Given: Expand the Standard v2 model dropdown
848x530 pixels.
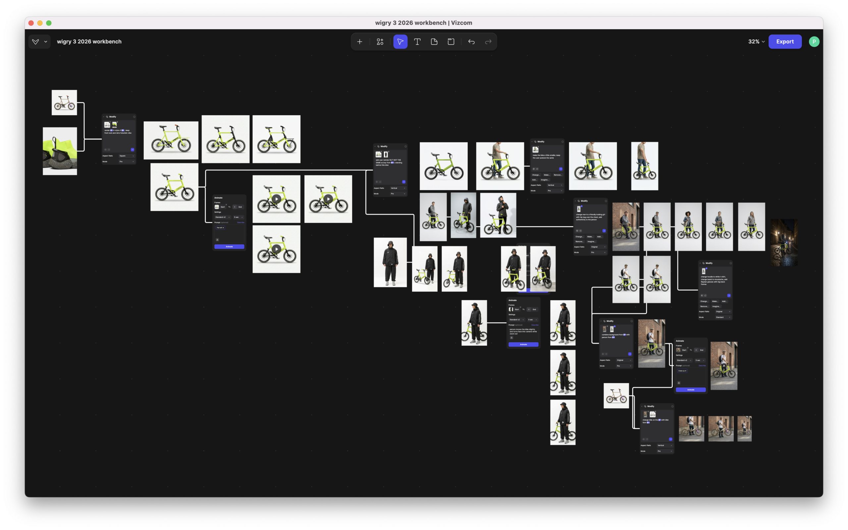Looking at the screenshot, I should point(222,217).
